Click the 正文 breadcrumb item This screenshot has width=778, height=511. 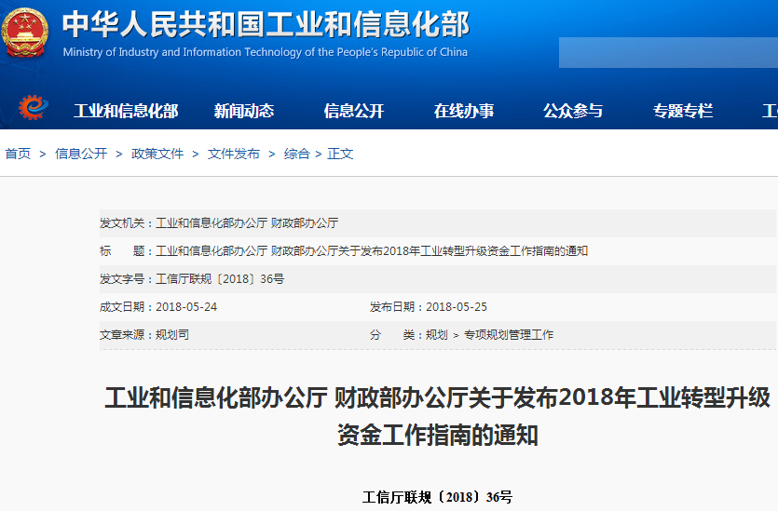[340, 154]
